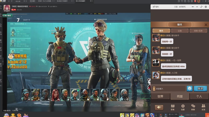This screenshot has height=117, width=209.
Task: Select the gas-mask operator portrait
Action: click(45, 95)
